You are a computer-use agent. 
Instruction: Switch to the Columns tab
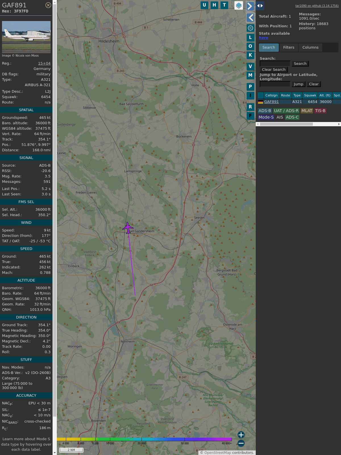pyautogui.click(x=310, y=47)
